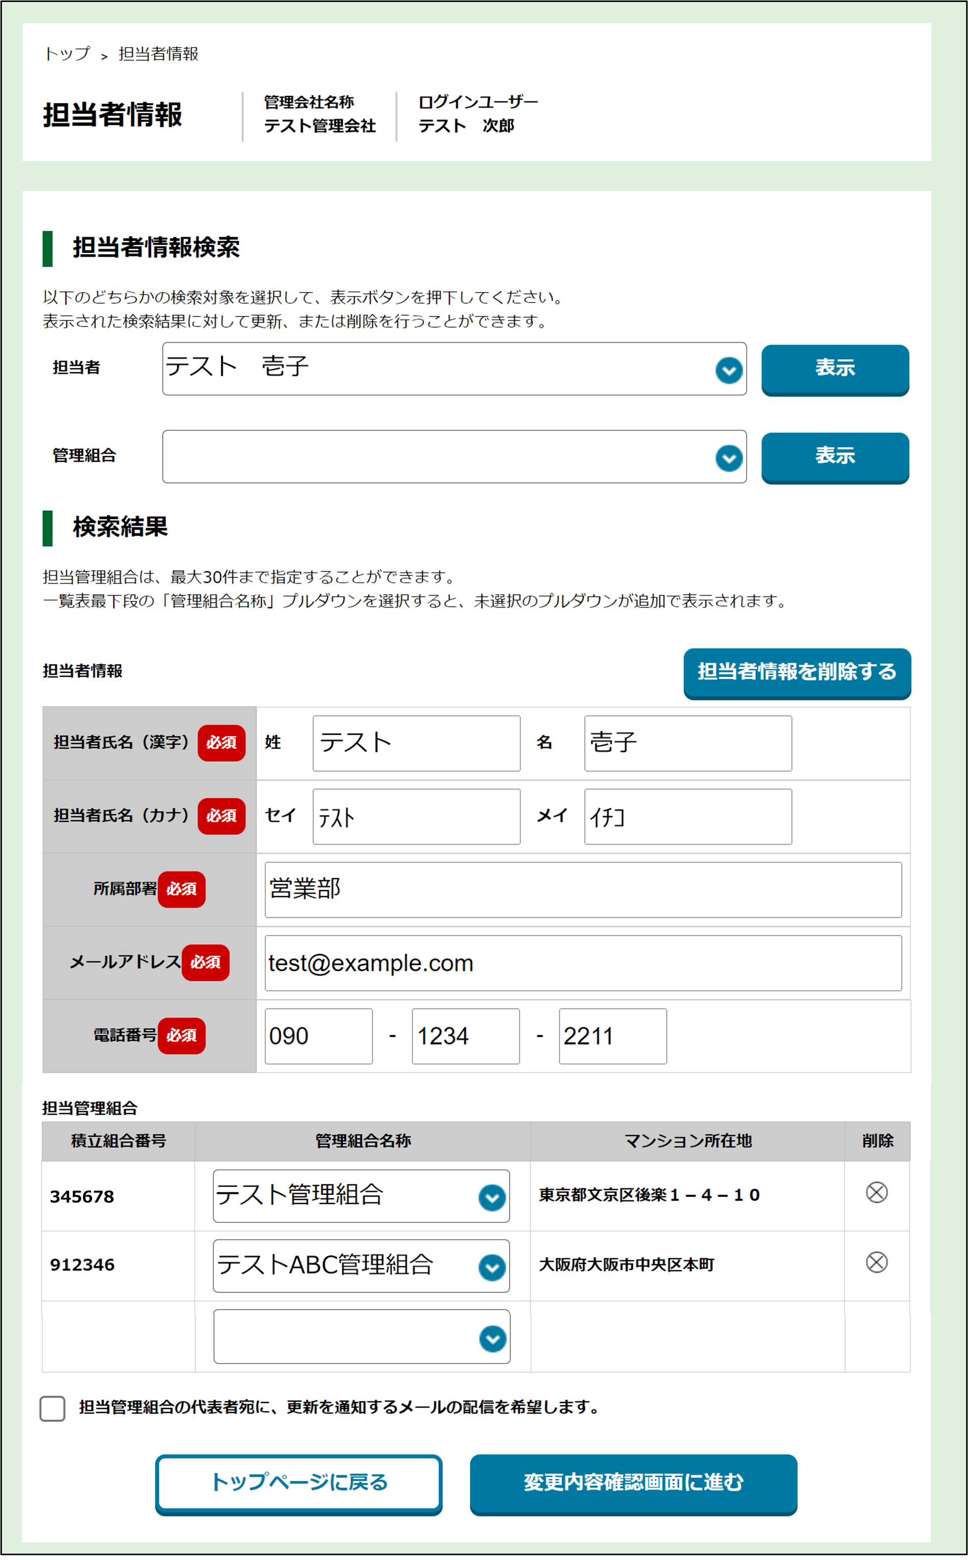Screen dimensions: 968x1560
Task: Click the 管理組合名称 column header
Action: pos(363,1141)
